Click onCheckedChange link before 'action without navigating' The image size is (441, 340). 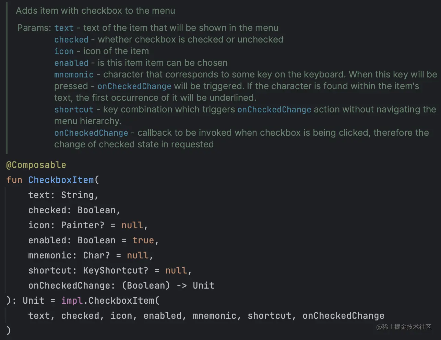point(274,110)
